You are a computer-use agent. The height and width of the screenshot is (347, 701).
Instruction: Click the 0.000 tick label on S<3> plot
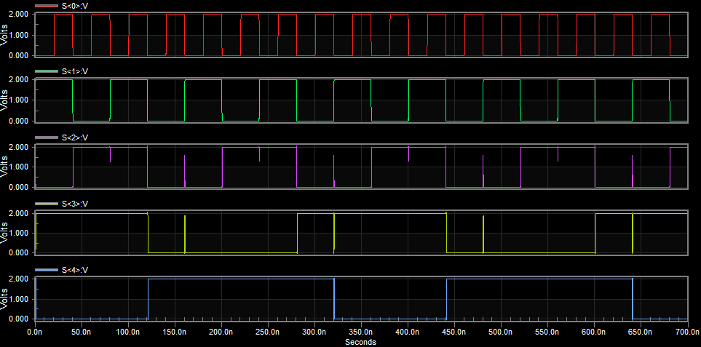point(20,252)
